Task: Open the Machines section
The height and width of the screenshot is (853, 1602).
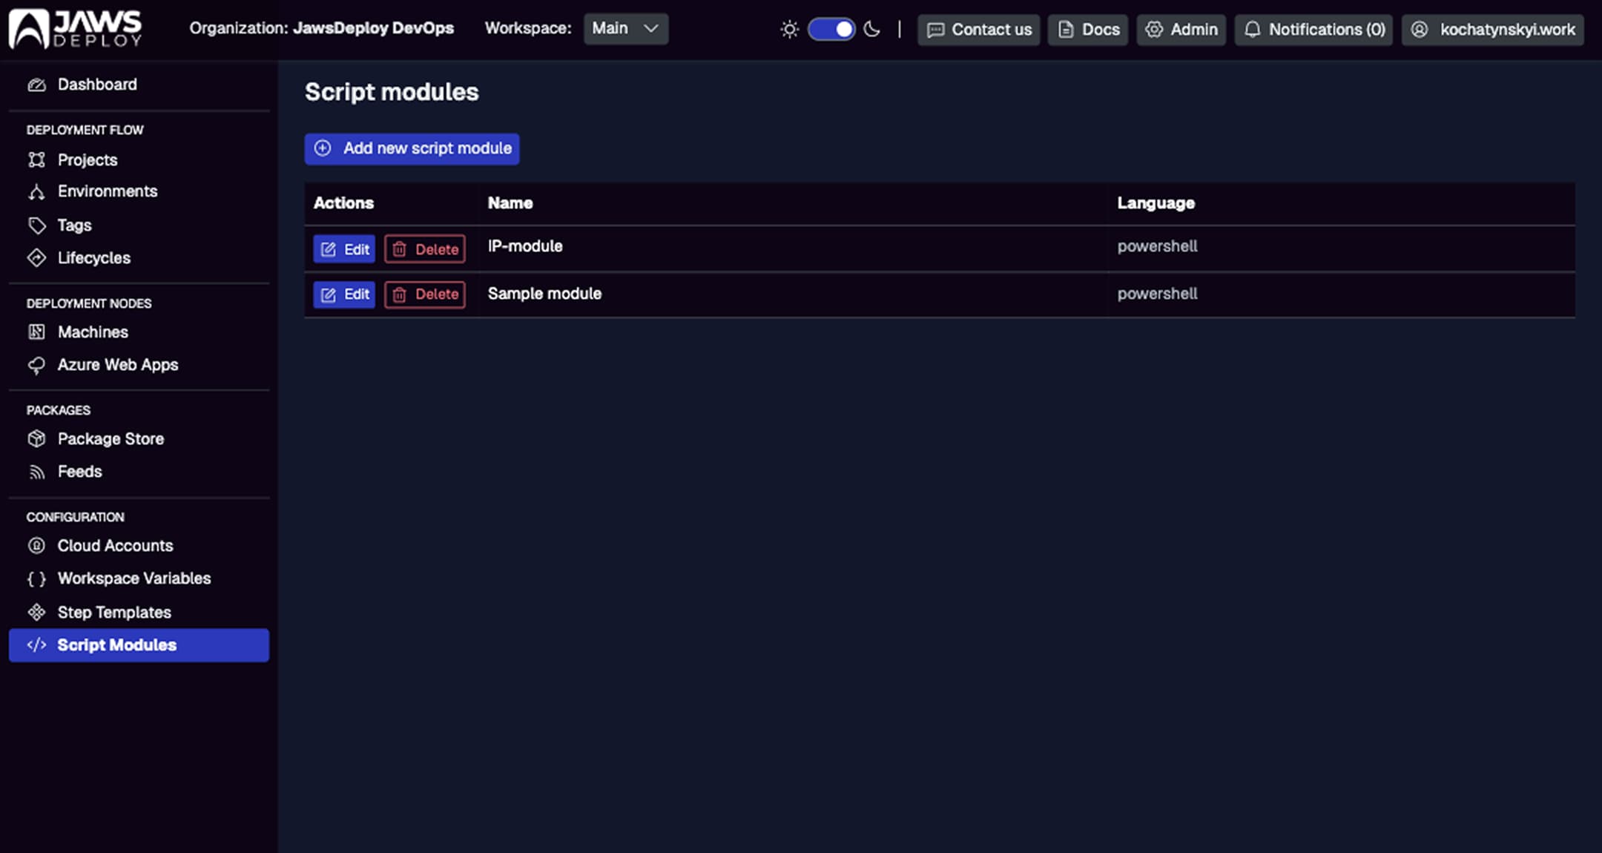Action: pyautogui.click(x=93, y=332)
